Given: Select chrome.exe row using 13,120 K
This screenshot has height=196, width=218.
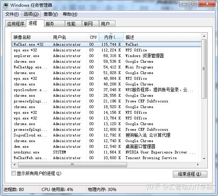Looking at the screenshot, I should click(x=107, y=124).
